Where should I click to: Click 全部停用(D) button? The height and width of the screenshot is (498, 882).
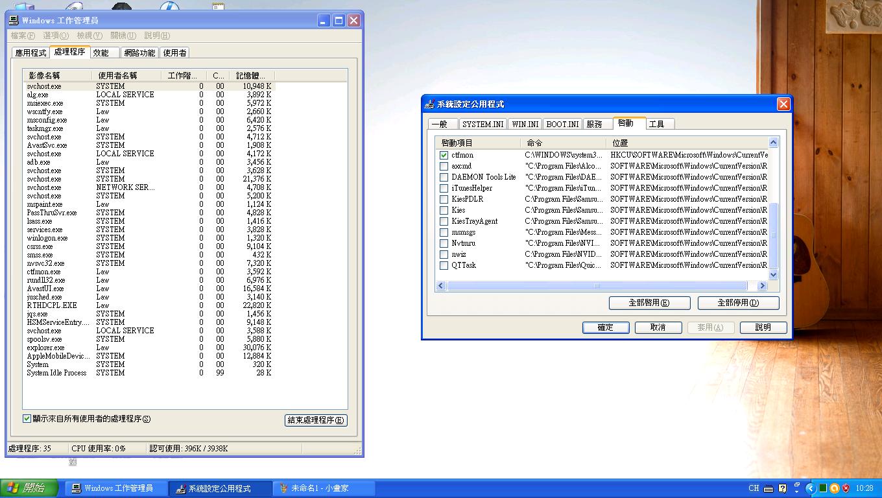738,303
